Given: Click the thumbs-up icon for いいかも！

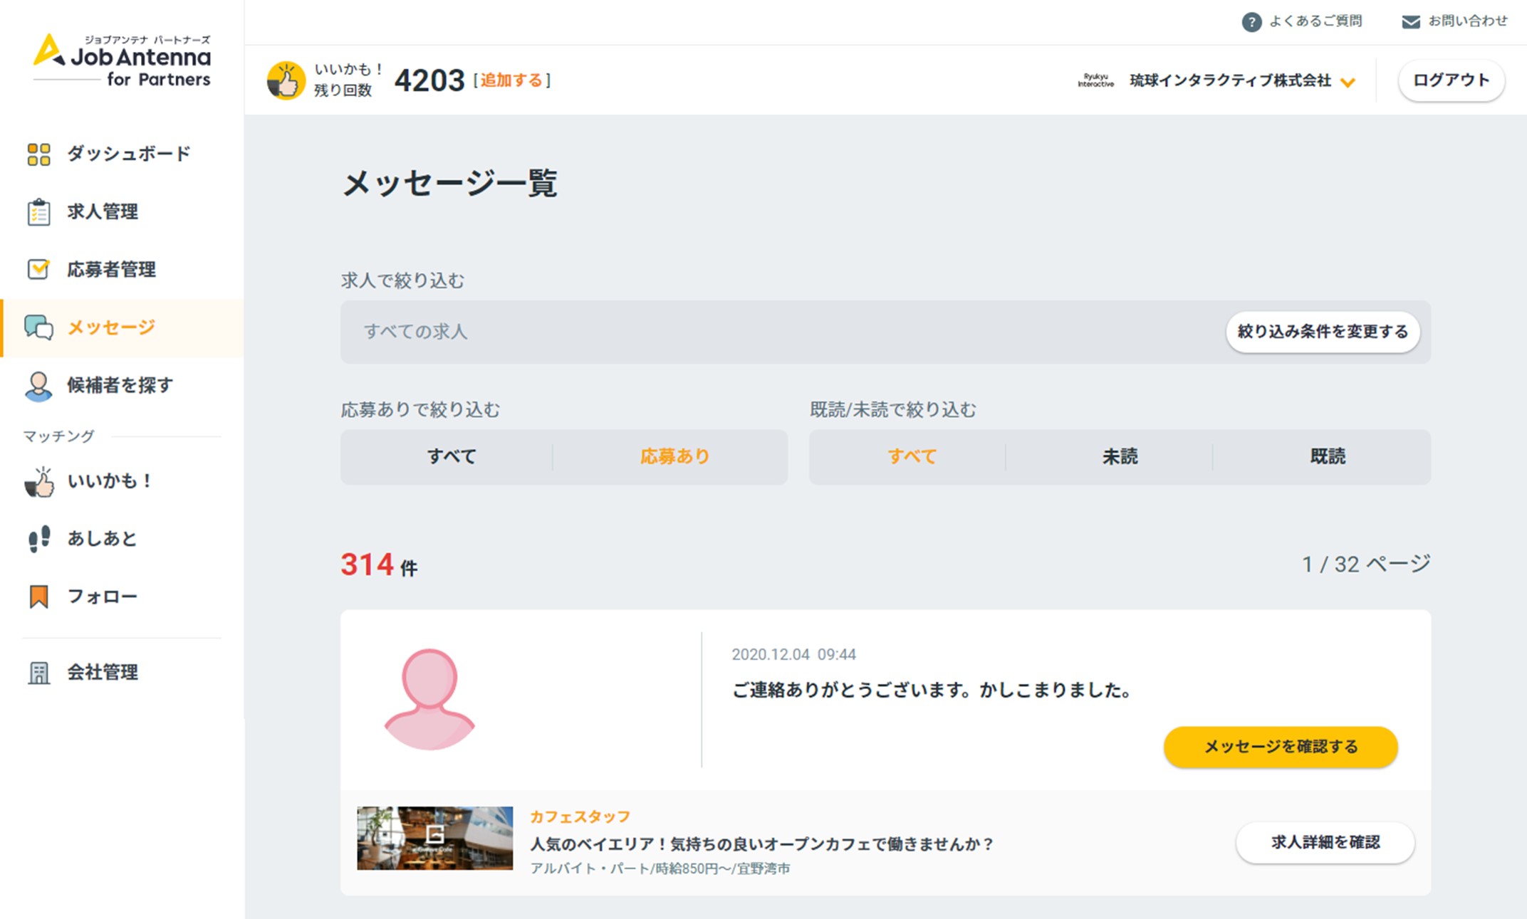Looking at the screenshot, I should pyautogui.click(x=39, y=482).
